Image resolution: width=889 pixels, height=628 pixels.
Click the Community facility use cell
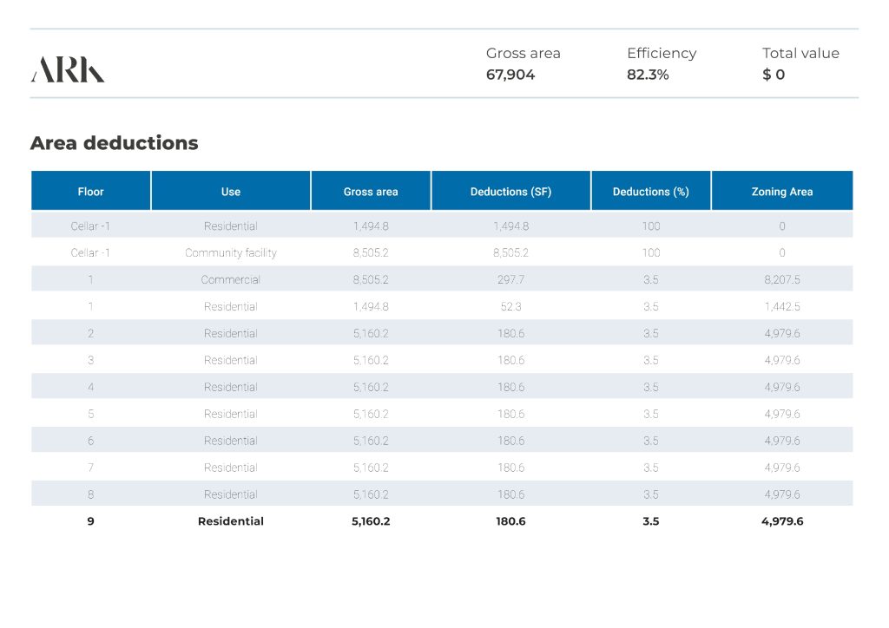point(231,253)
